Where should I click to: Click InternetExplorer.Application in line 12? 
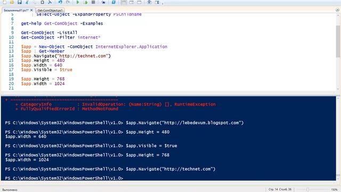pyautogui.click(x=132, y=46)
